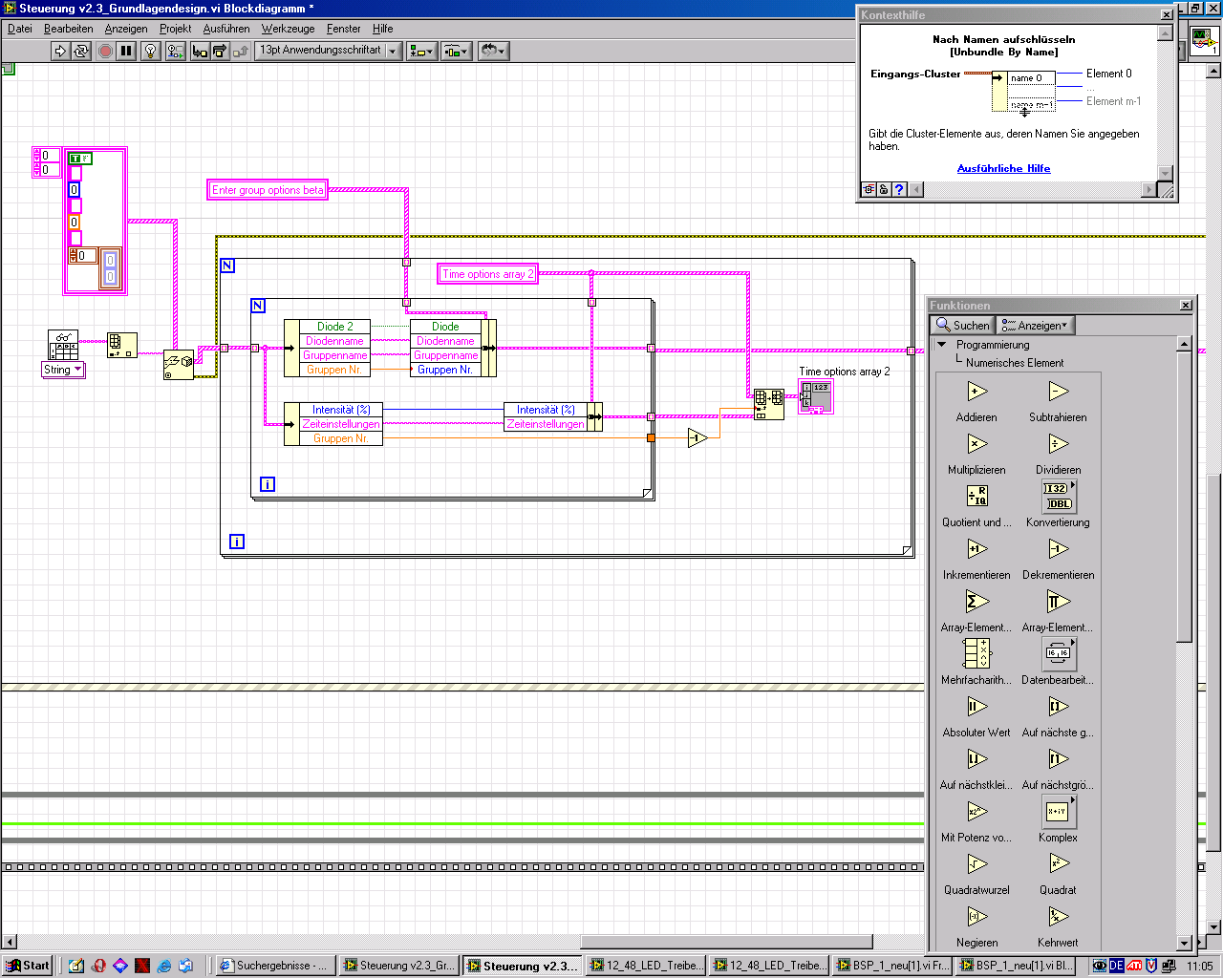Screen dimensions: 1223x978
Task: Click the Run arrow in the toolbar
Action: click(60, 51)
